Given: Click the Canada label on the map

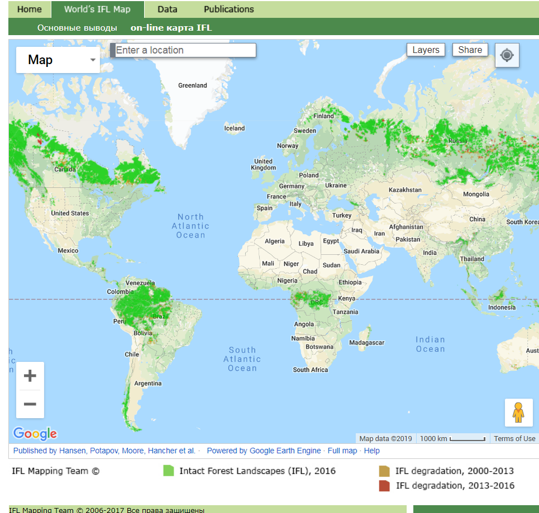Looking at the screenshot, I should (65, 170).
